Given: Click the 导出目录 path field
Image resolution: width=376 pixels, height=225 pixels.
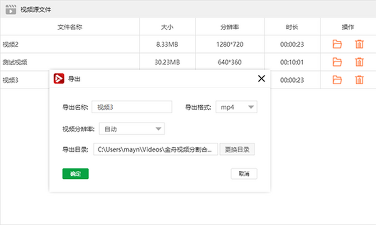Looking at the screenshot, I should point(155,149).
